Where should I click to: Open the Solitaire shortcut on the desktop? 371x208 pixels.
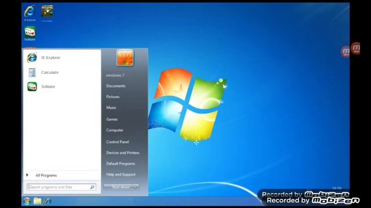[x=30, y=34]
